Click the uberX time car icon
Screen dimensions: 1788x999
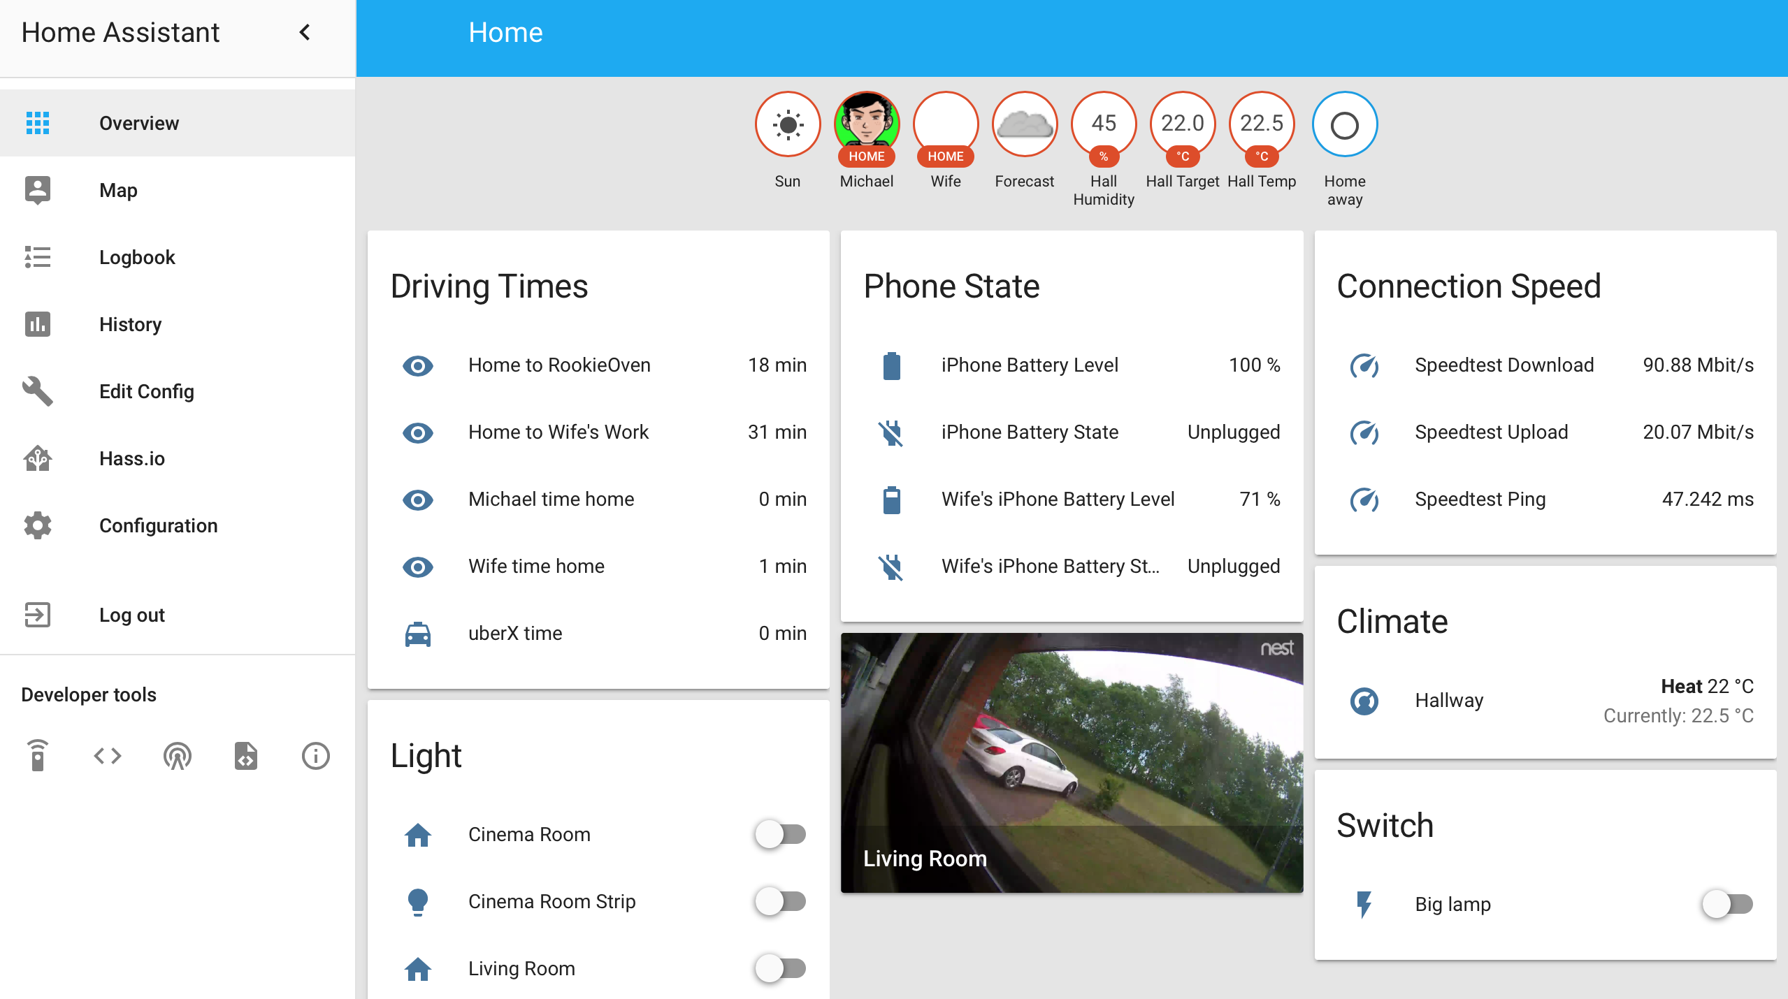click(418, 634)
